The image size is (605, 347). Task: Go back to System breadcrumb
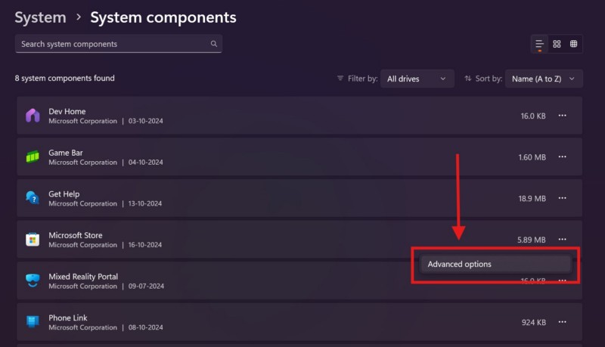pyautogui.click(x=40, y=17)
